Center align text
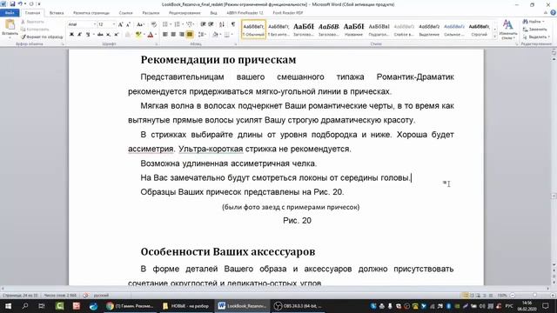 point(173,35)
